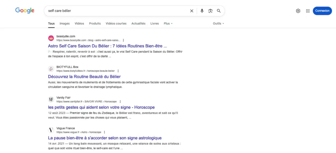This screenshot has width=336, height=153.
Task: Select the Actualités tab
Action: click(x=138, y=24)
